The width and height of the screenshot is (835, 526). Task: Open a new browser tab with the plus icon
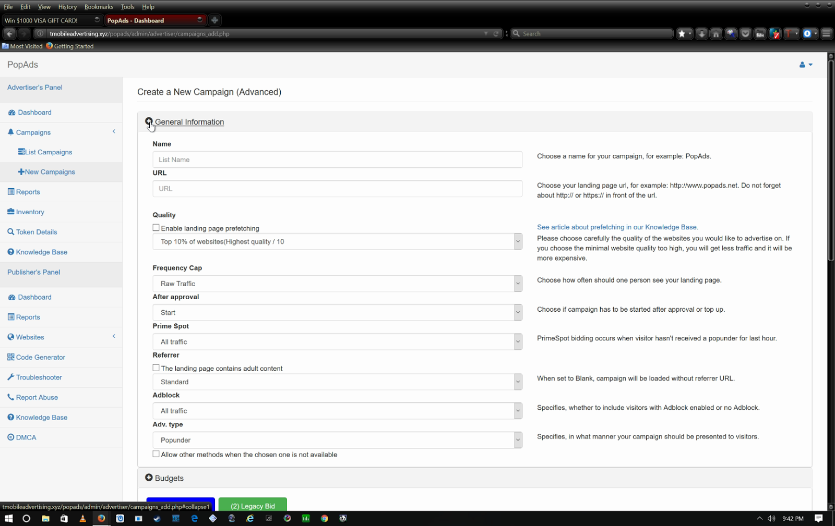point(214,20)
